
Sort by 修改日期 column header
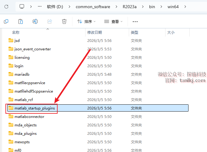click(95, 32)
